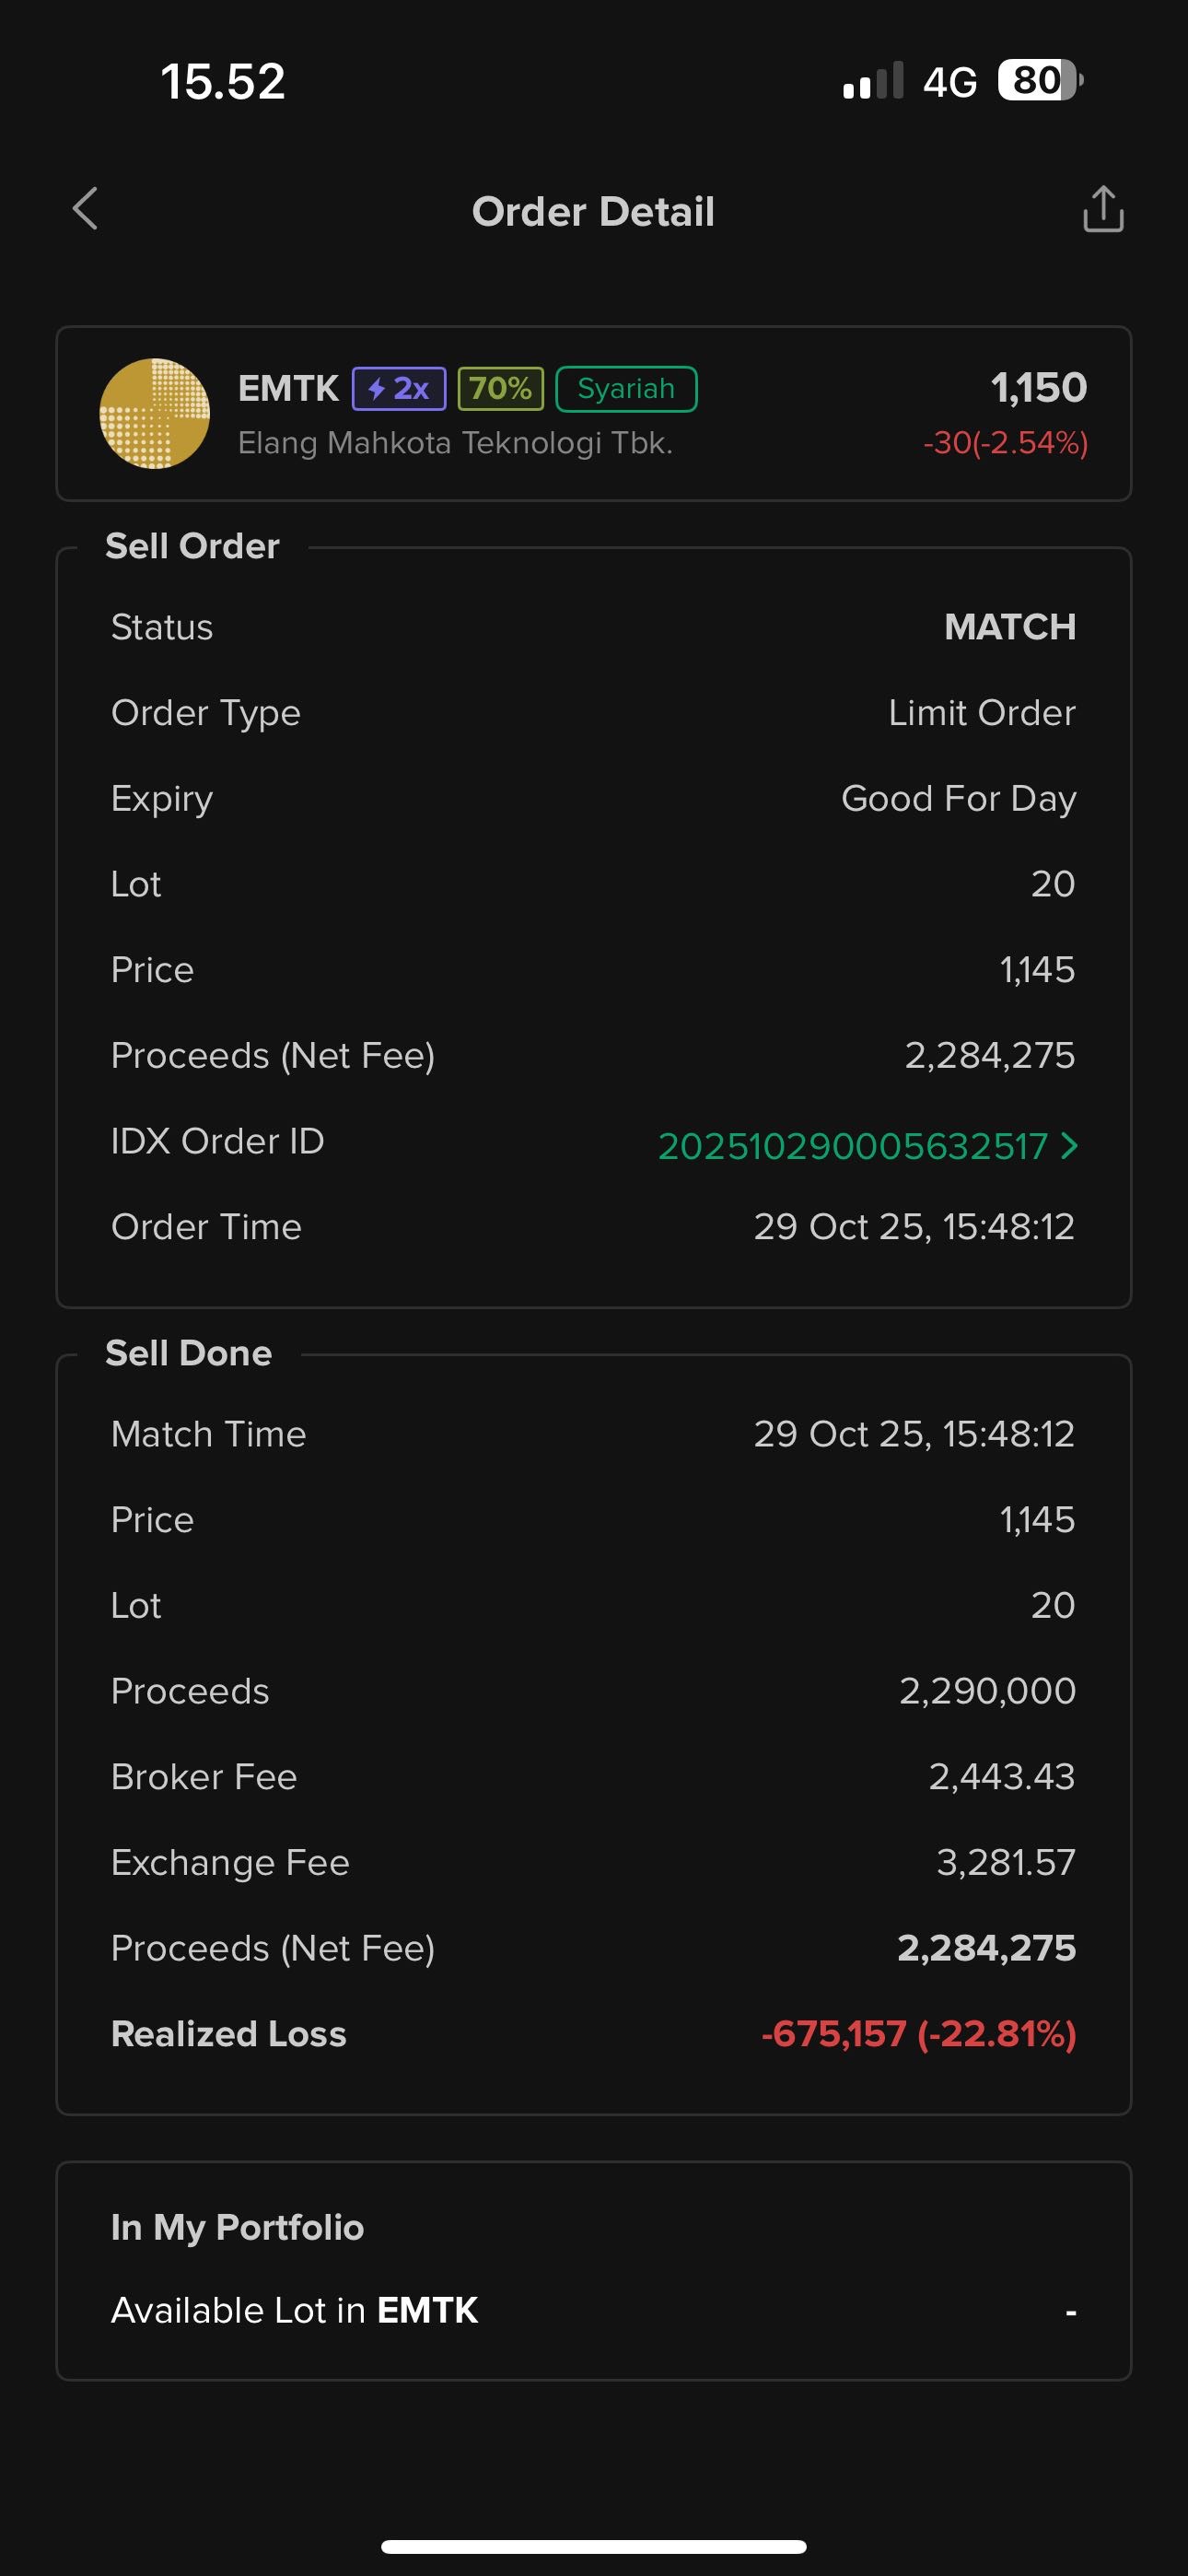This screenshot has height=2576, width=1188.
Task: Tap the MATCH status value
Action: 1010,627
